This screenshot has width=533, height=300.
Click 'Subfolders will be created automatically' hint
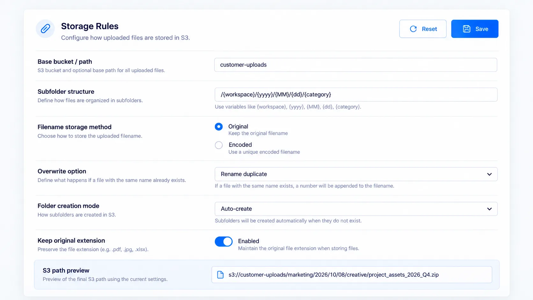pos(288,221)
